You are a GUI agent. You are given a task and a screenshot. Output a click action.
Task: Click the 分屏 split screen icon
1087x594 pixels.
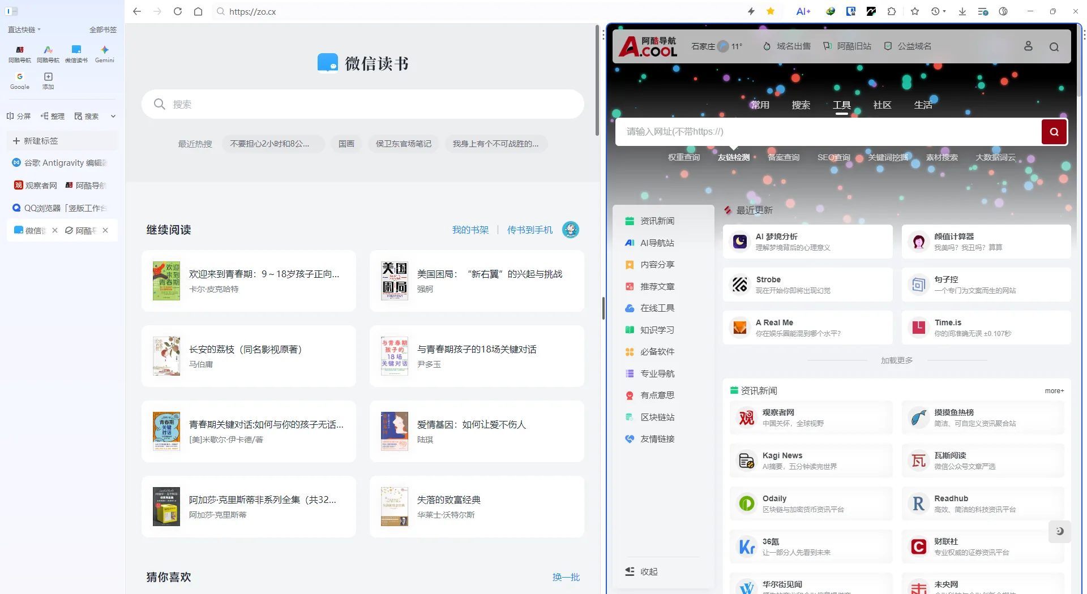[18, 116]
